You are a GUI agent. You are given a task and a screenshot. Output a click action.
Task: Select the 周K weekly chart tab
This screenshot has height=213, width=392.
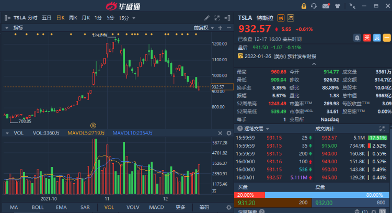coord(73,18)
